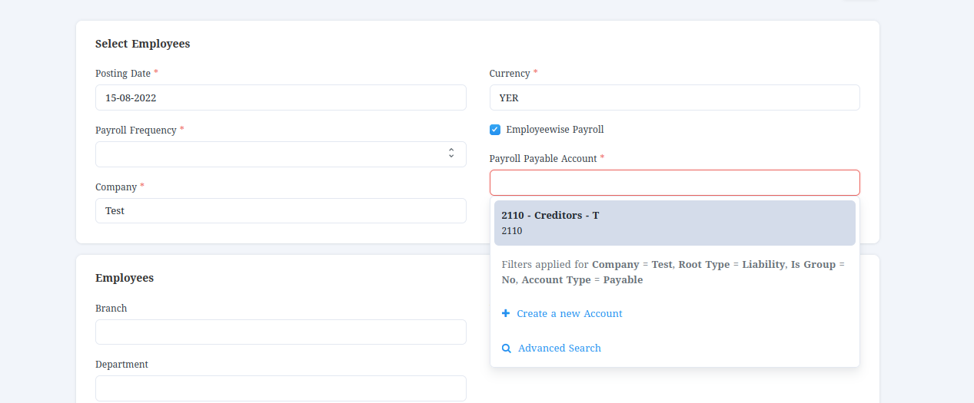
Task: Open the Payroll Frequency dropdown
Action: [281, 154]
